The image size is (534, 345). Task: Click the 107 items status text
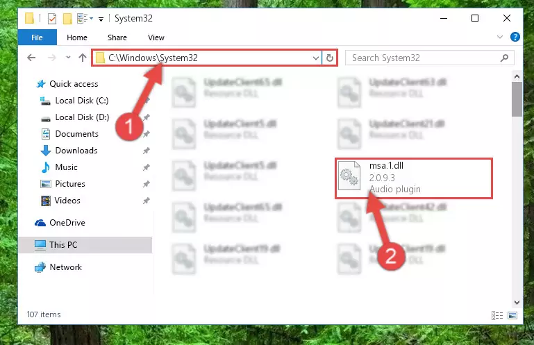pyautogui.click(x=44, y=314)
